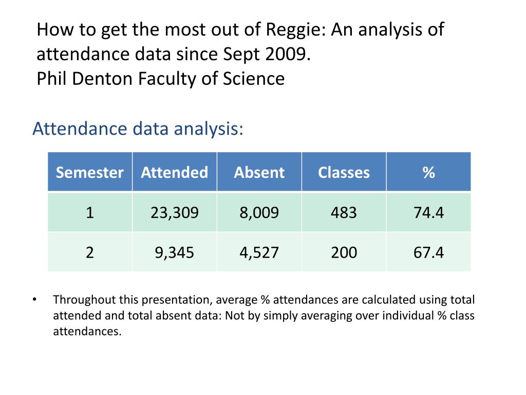Select the 483 classes cell
526x395 pixels.
344,212
